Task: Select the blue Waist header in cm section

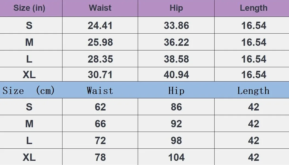Action: [x=100, y=90]
